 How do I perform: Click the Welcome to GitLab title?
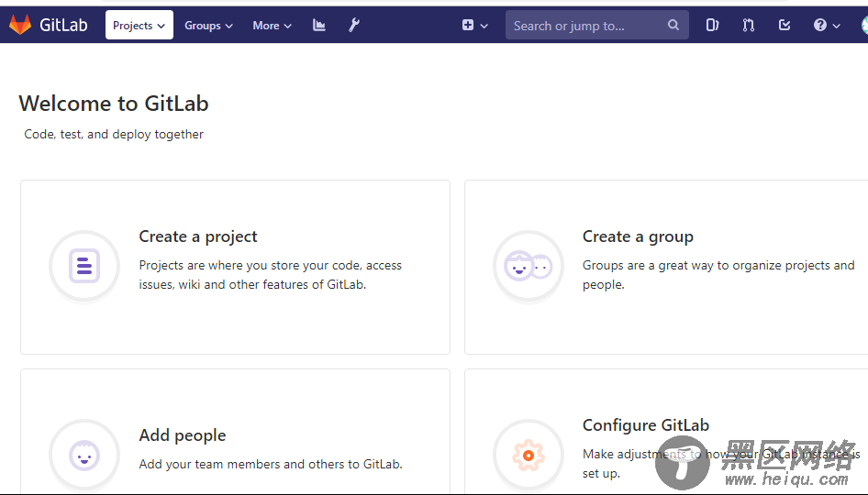pos(114,104)
